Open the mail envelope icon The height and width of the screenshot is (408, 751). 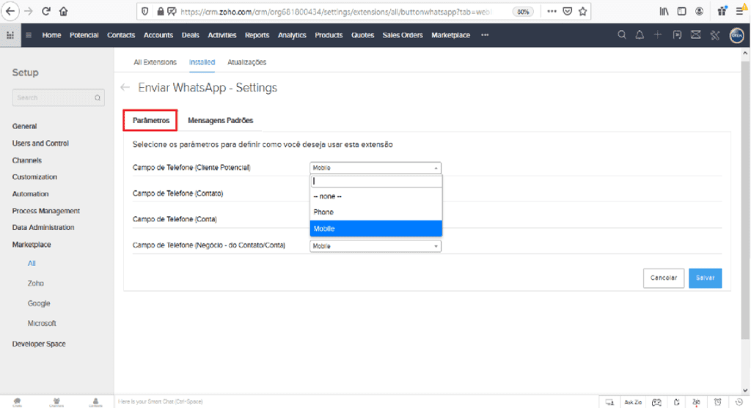[x=695, y=35]
